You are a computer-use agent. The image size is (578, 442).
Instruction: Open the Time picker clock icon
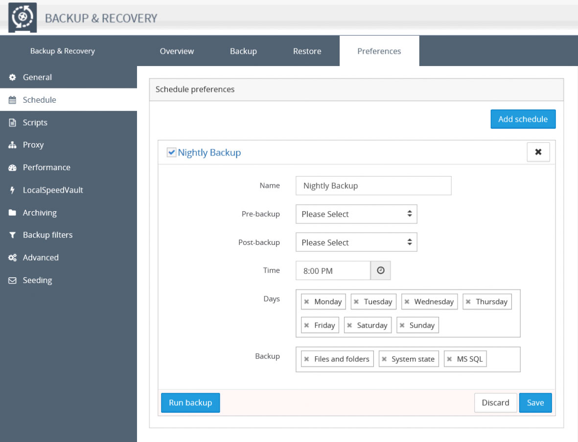pos(380,270)
